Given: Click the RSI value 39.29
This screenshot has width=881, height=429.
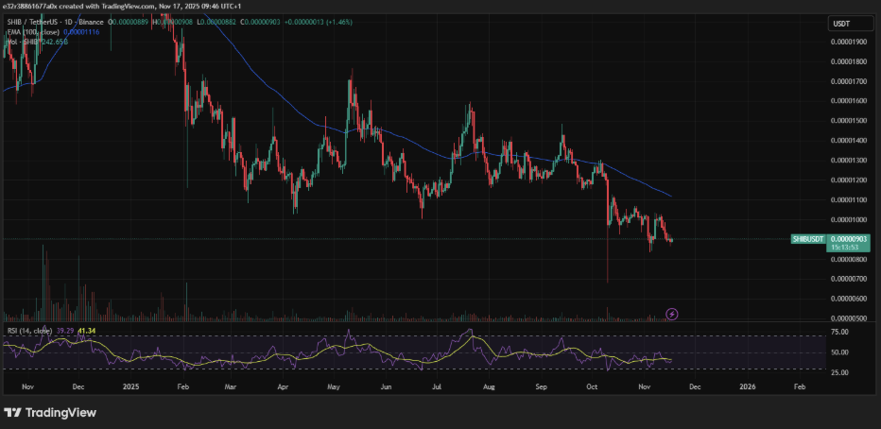Looking at the screenshot, I should pos(65,331).
